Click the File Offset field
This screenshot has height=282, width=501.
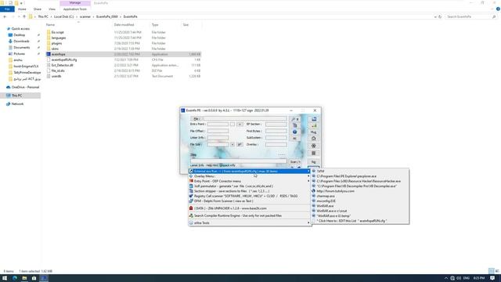[218, 131]
